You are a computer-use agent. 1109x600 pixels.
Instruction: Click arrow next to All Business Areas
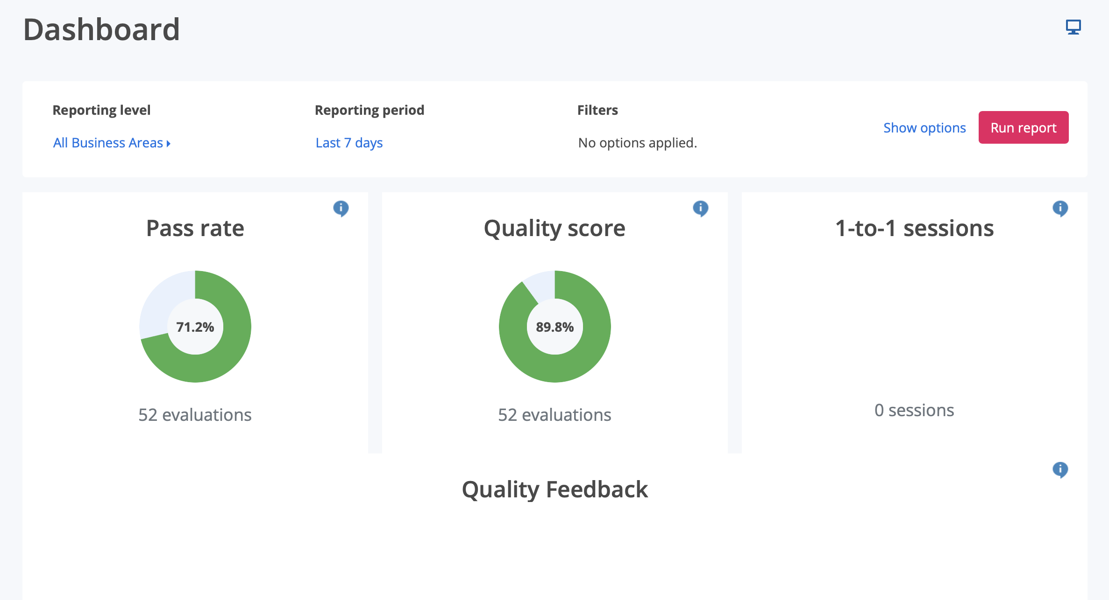pos(169,144)
